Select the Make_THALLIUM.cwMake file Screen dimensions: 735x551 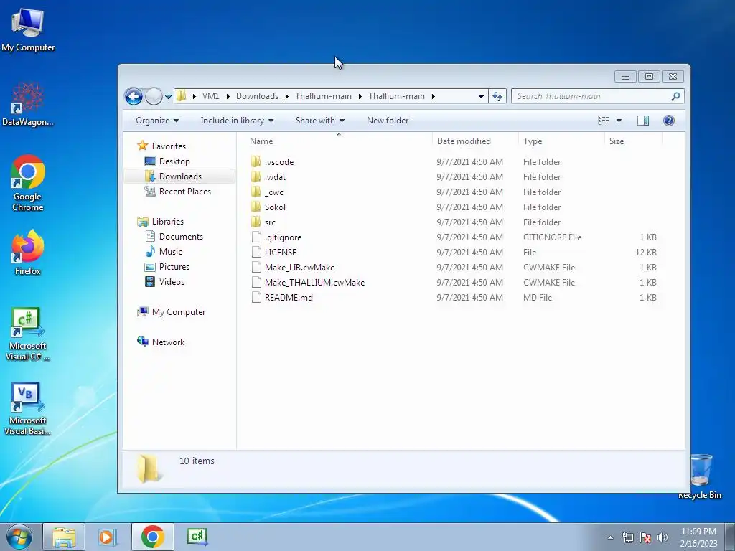point(314,282)
